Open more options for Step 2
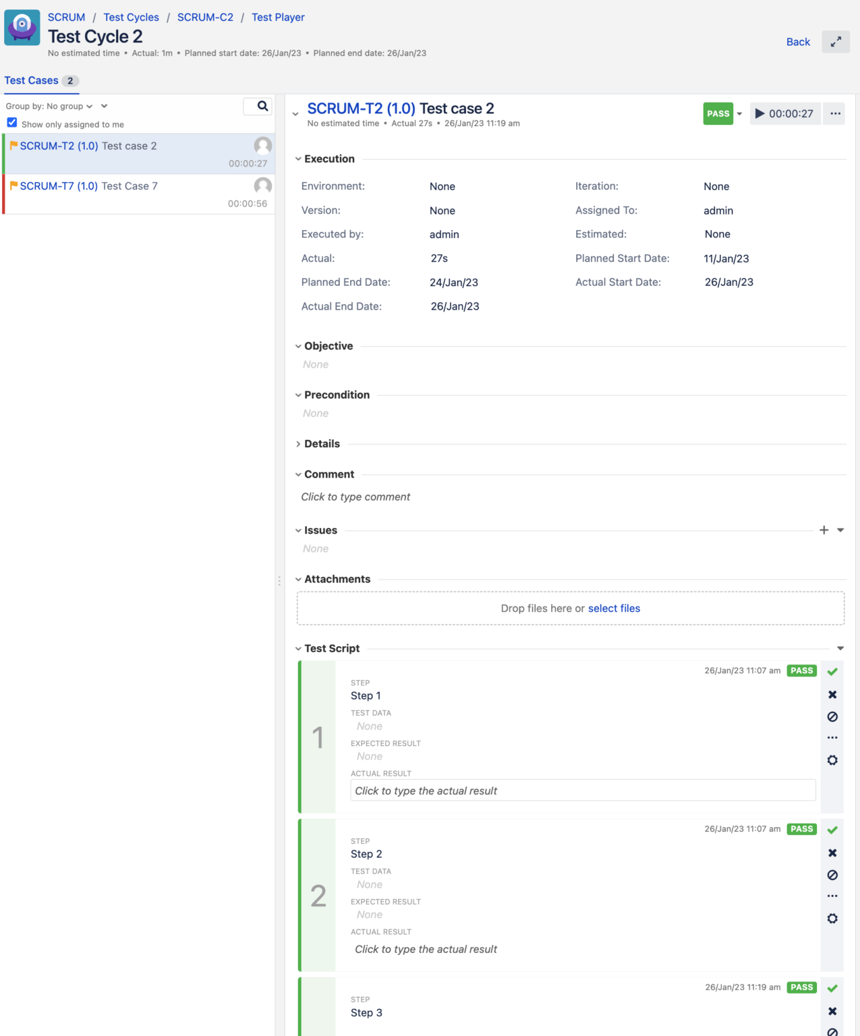 pos(832,896)
